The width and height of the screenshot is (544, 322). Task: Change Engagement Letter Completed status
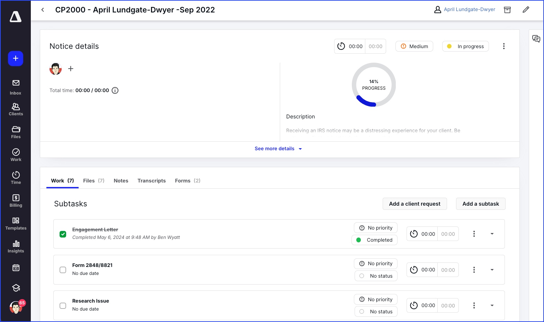(374, 240)
